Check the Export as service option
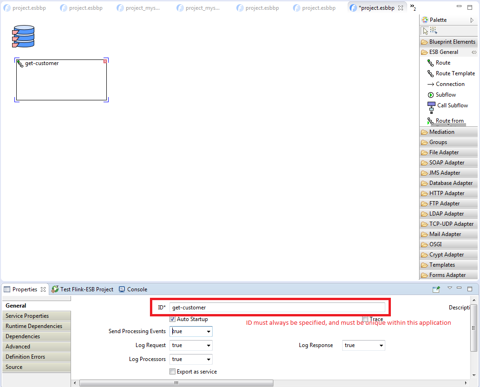The width and height of the screenshot is (480, 387). point(173,372)
